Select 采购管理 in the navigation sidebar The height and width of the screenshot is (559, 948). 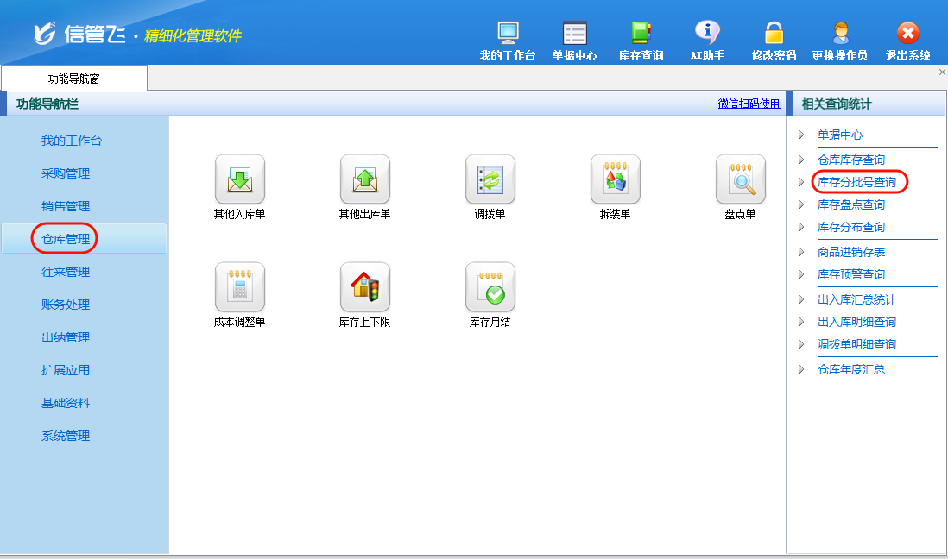pos(66,173)
